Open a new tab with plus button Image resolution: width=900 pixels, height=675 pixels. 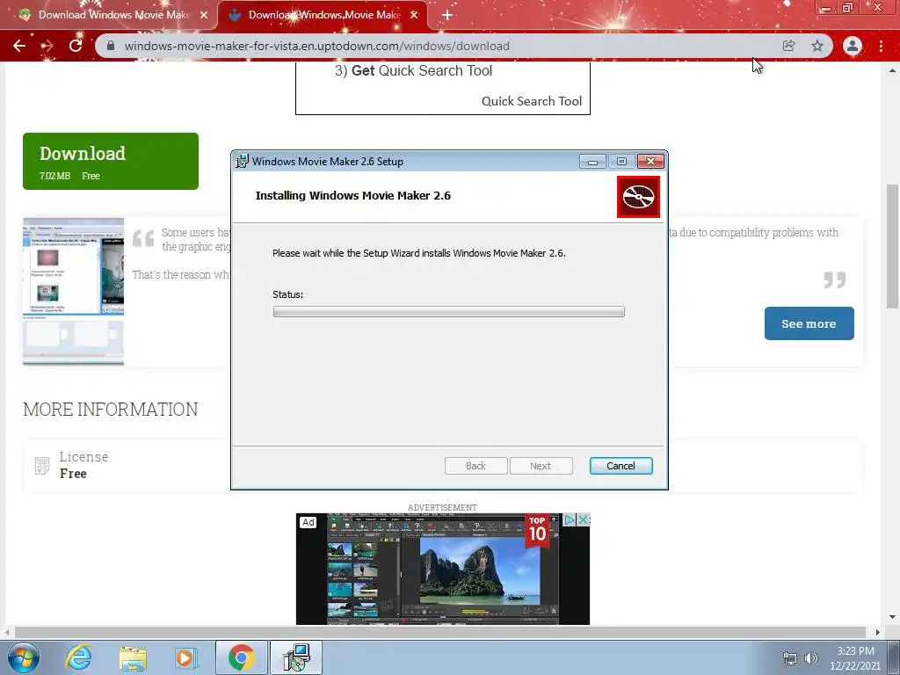pos(447,15)
